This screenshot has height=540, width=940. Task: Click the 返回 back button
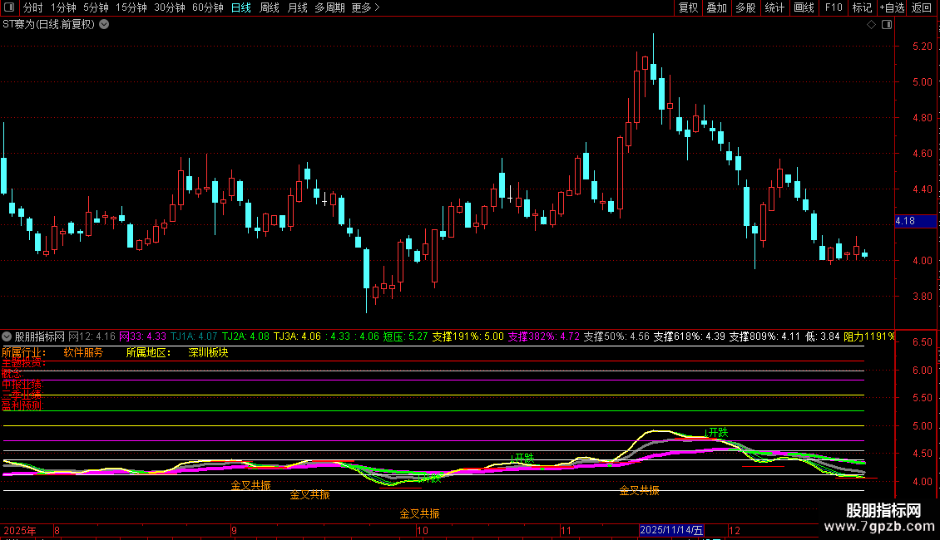tap(922, 8)
